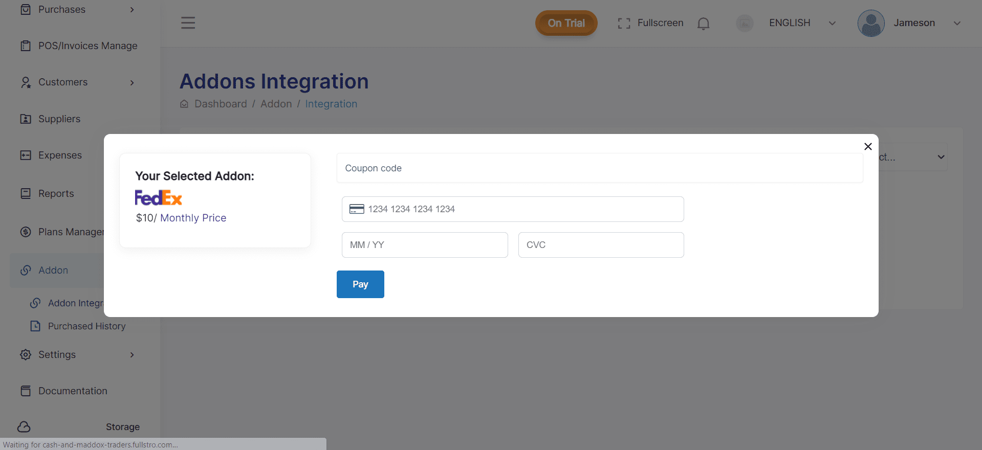Click the FedEx addon logo
Viewport: 982px width, 450px height.
point(159,198)
